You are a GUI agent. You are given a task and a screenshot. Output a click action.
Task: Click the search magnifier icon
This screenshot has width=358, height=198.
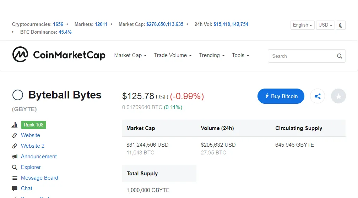point(340,56)
